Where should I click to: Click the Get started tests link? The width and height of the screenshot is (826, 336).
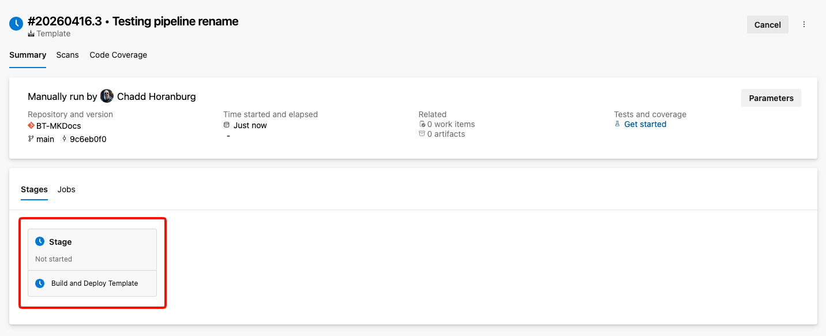pyautogui.click(x=645, y=124)
